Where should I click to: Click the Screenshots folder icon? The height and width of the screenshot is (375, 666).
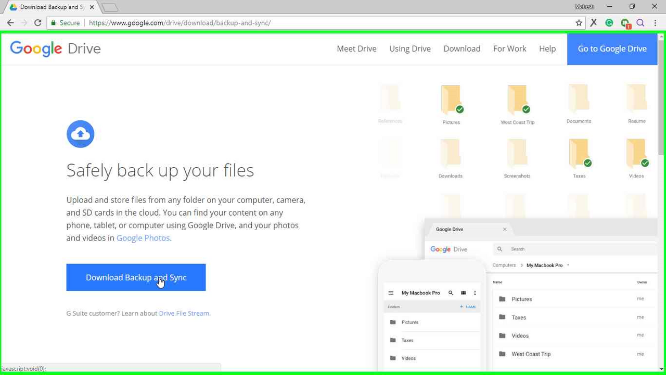coord(517,154)
